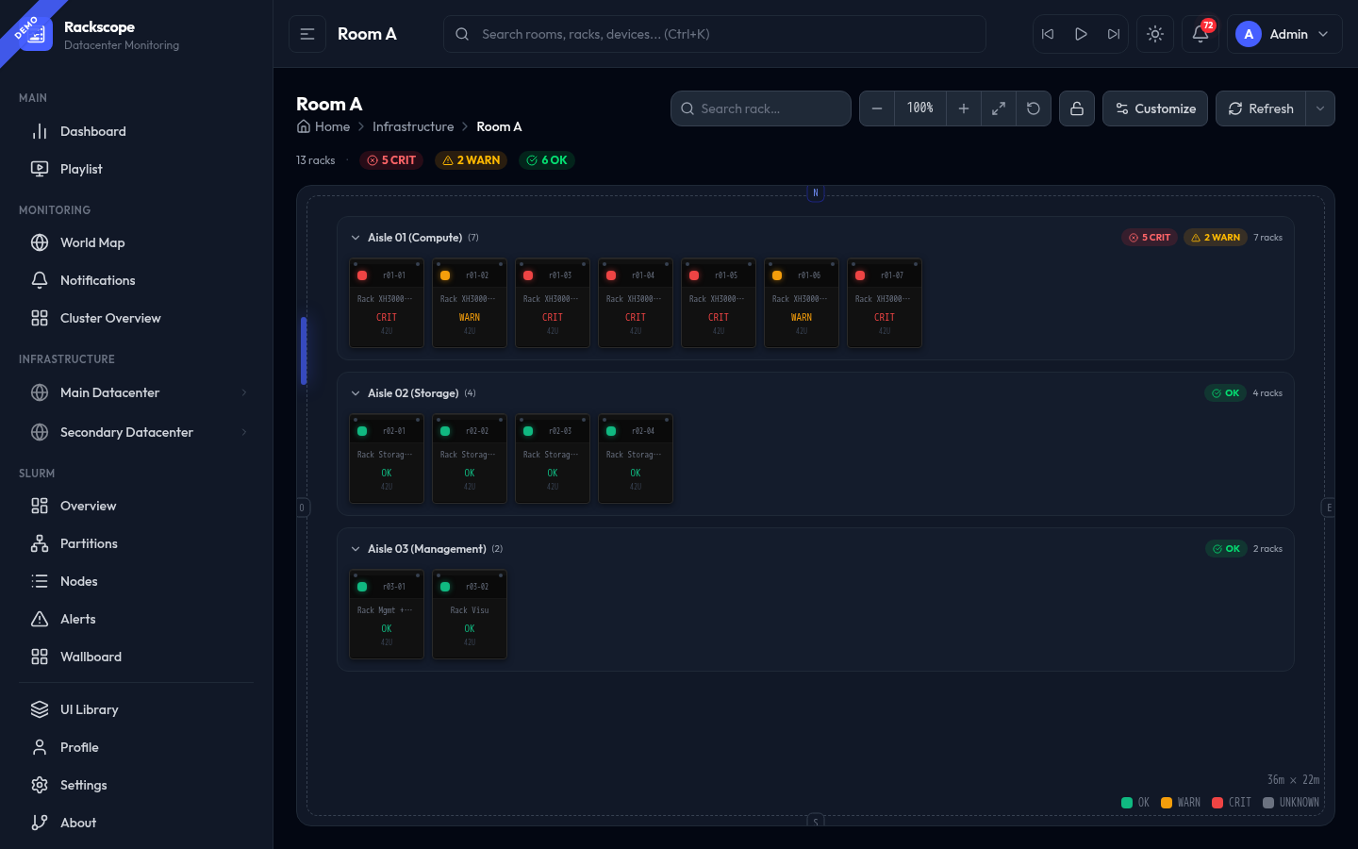Select rack r01-01 with red status

tap(387, 303)
